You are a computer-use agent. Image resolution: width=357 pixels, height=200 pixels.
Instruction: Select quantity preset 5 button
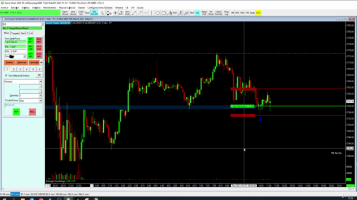tap(33, 69)
